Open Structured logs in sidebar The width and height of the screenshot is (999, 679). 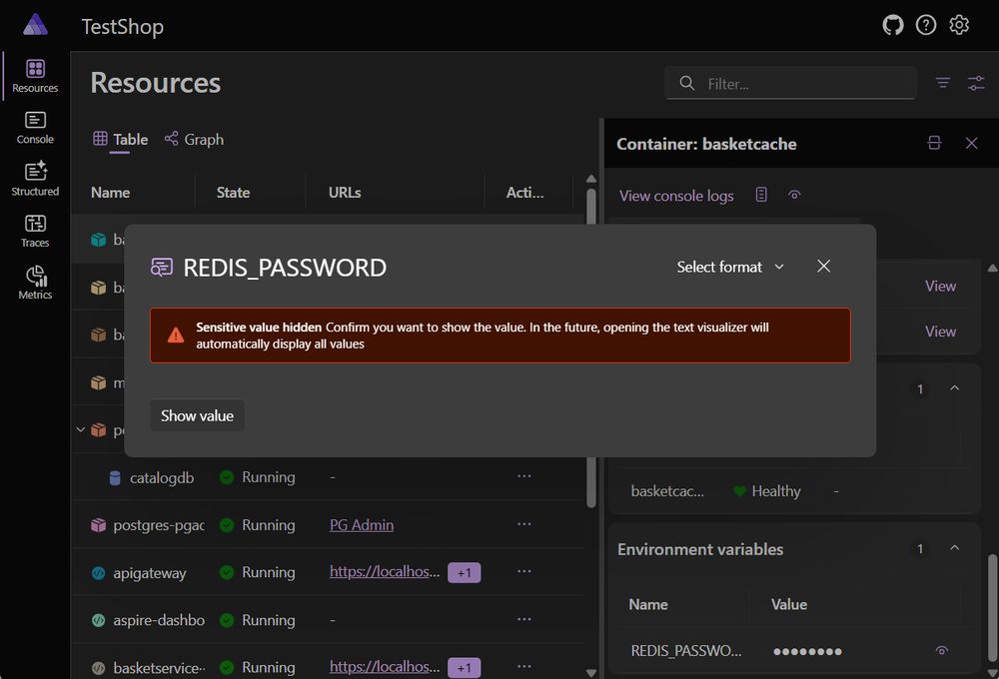[x=35, y=179]
